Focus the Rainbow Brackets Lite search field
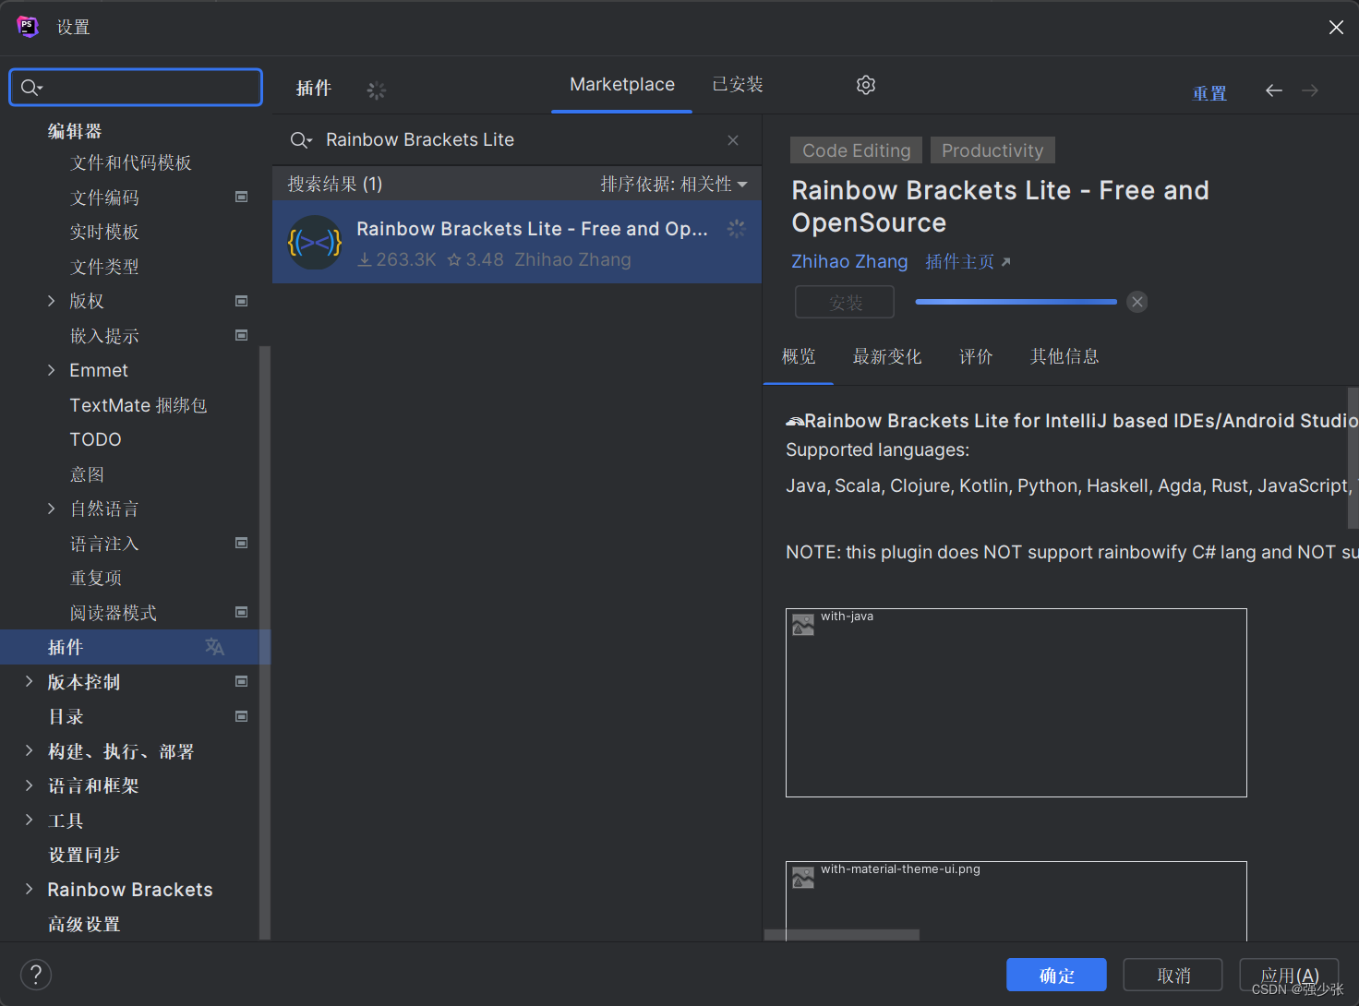This screenshot has height=1006, width=1359. coord(517,140)
